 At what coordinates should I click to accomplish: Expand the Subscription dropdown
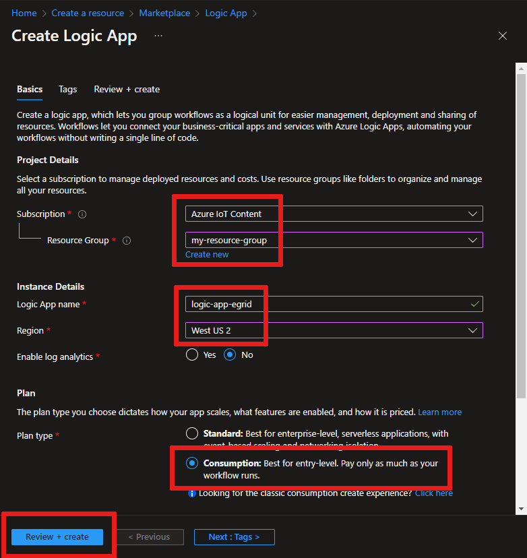tap(334, 214)
